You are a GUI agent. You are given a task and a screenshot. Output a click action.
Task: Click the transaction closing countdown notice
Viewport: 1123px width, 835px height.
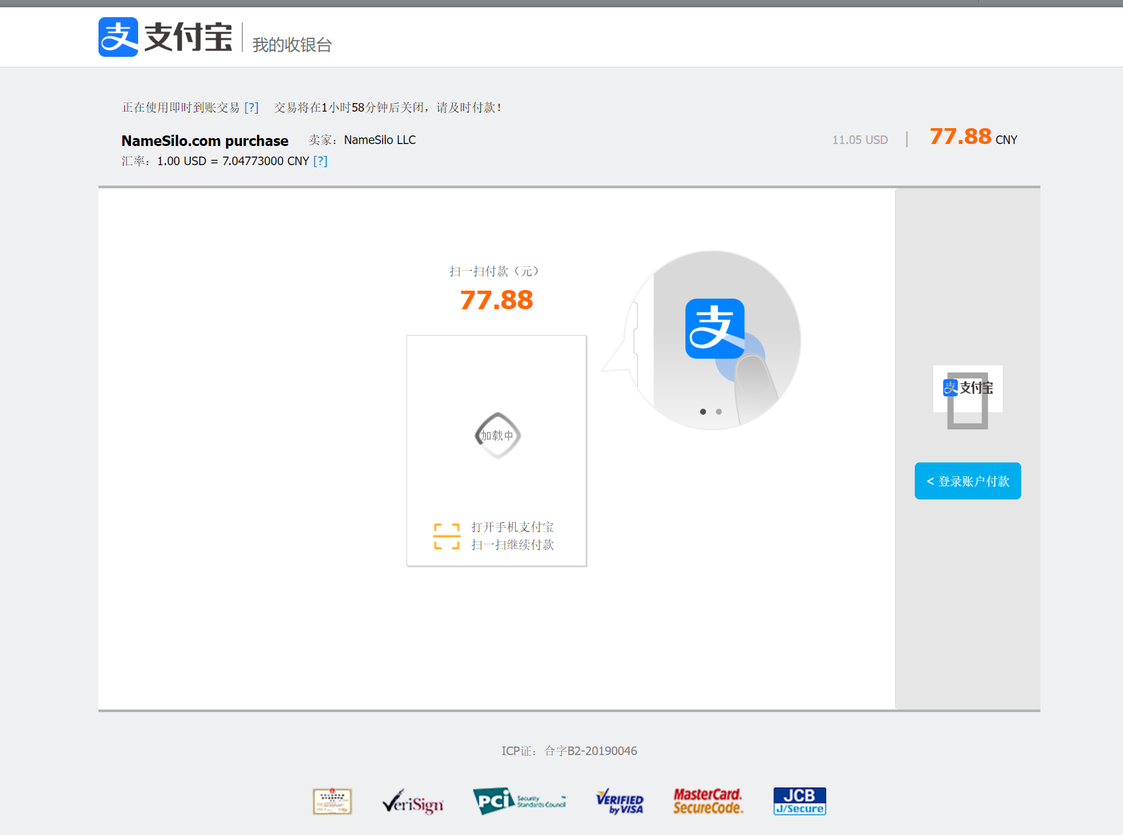click(x=388, y=108)
